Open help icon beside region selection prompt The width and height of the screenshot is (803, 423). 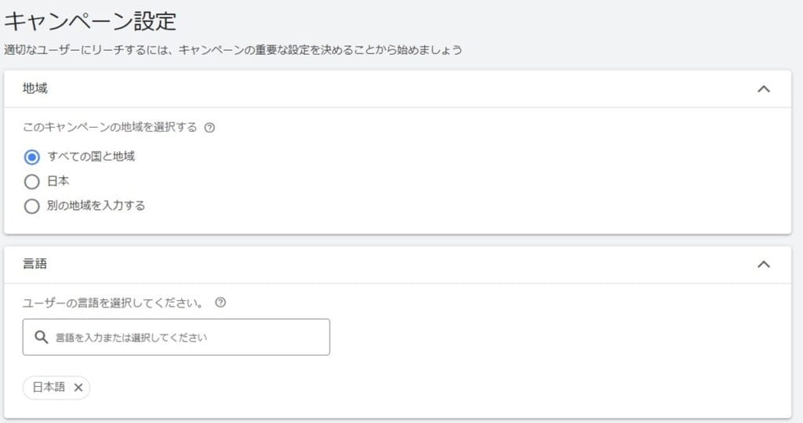pyautogui.click(x=209, y=128)
